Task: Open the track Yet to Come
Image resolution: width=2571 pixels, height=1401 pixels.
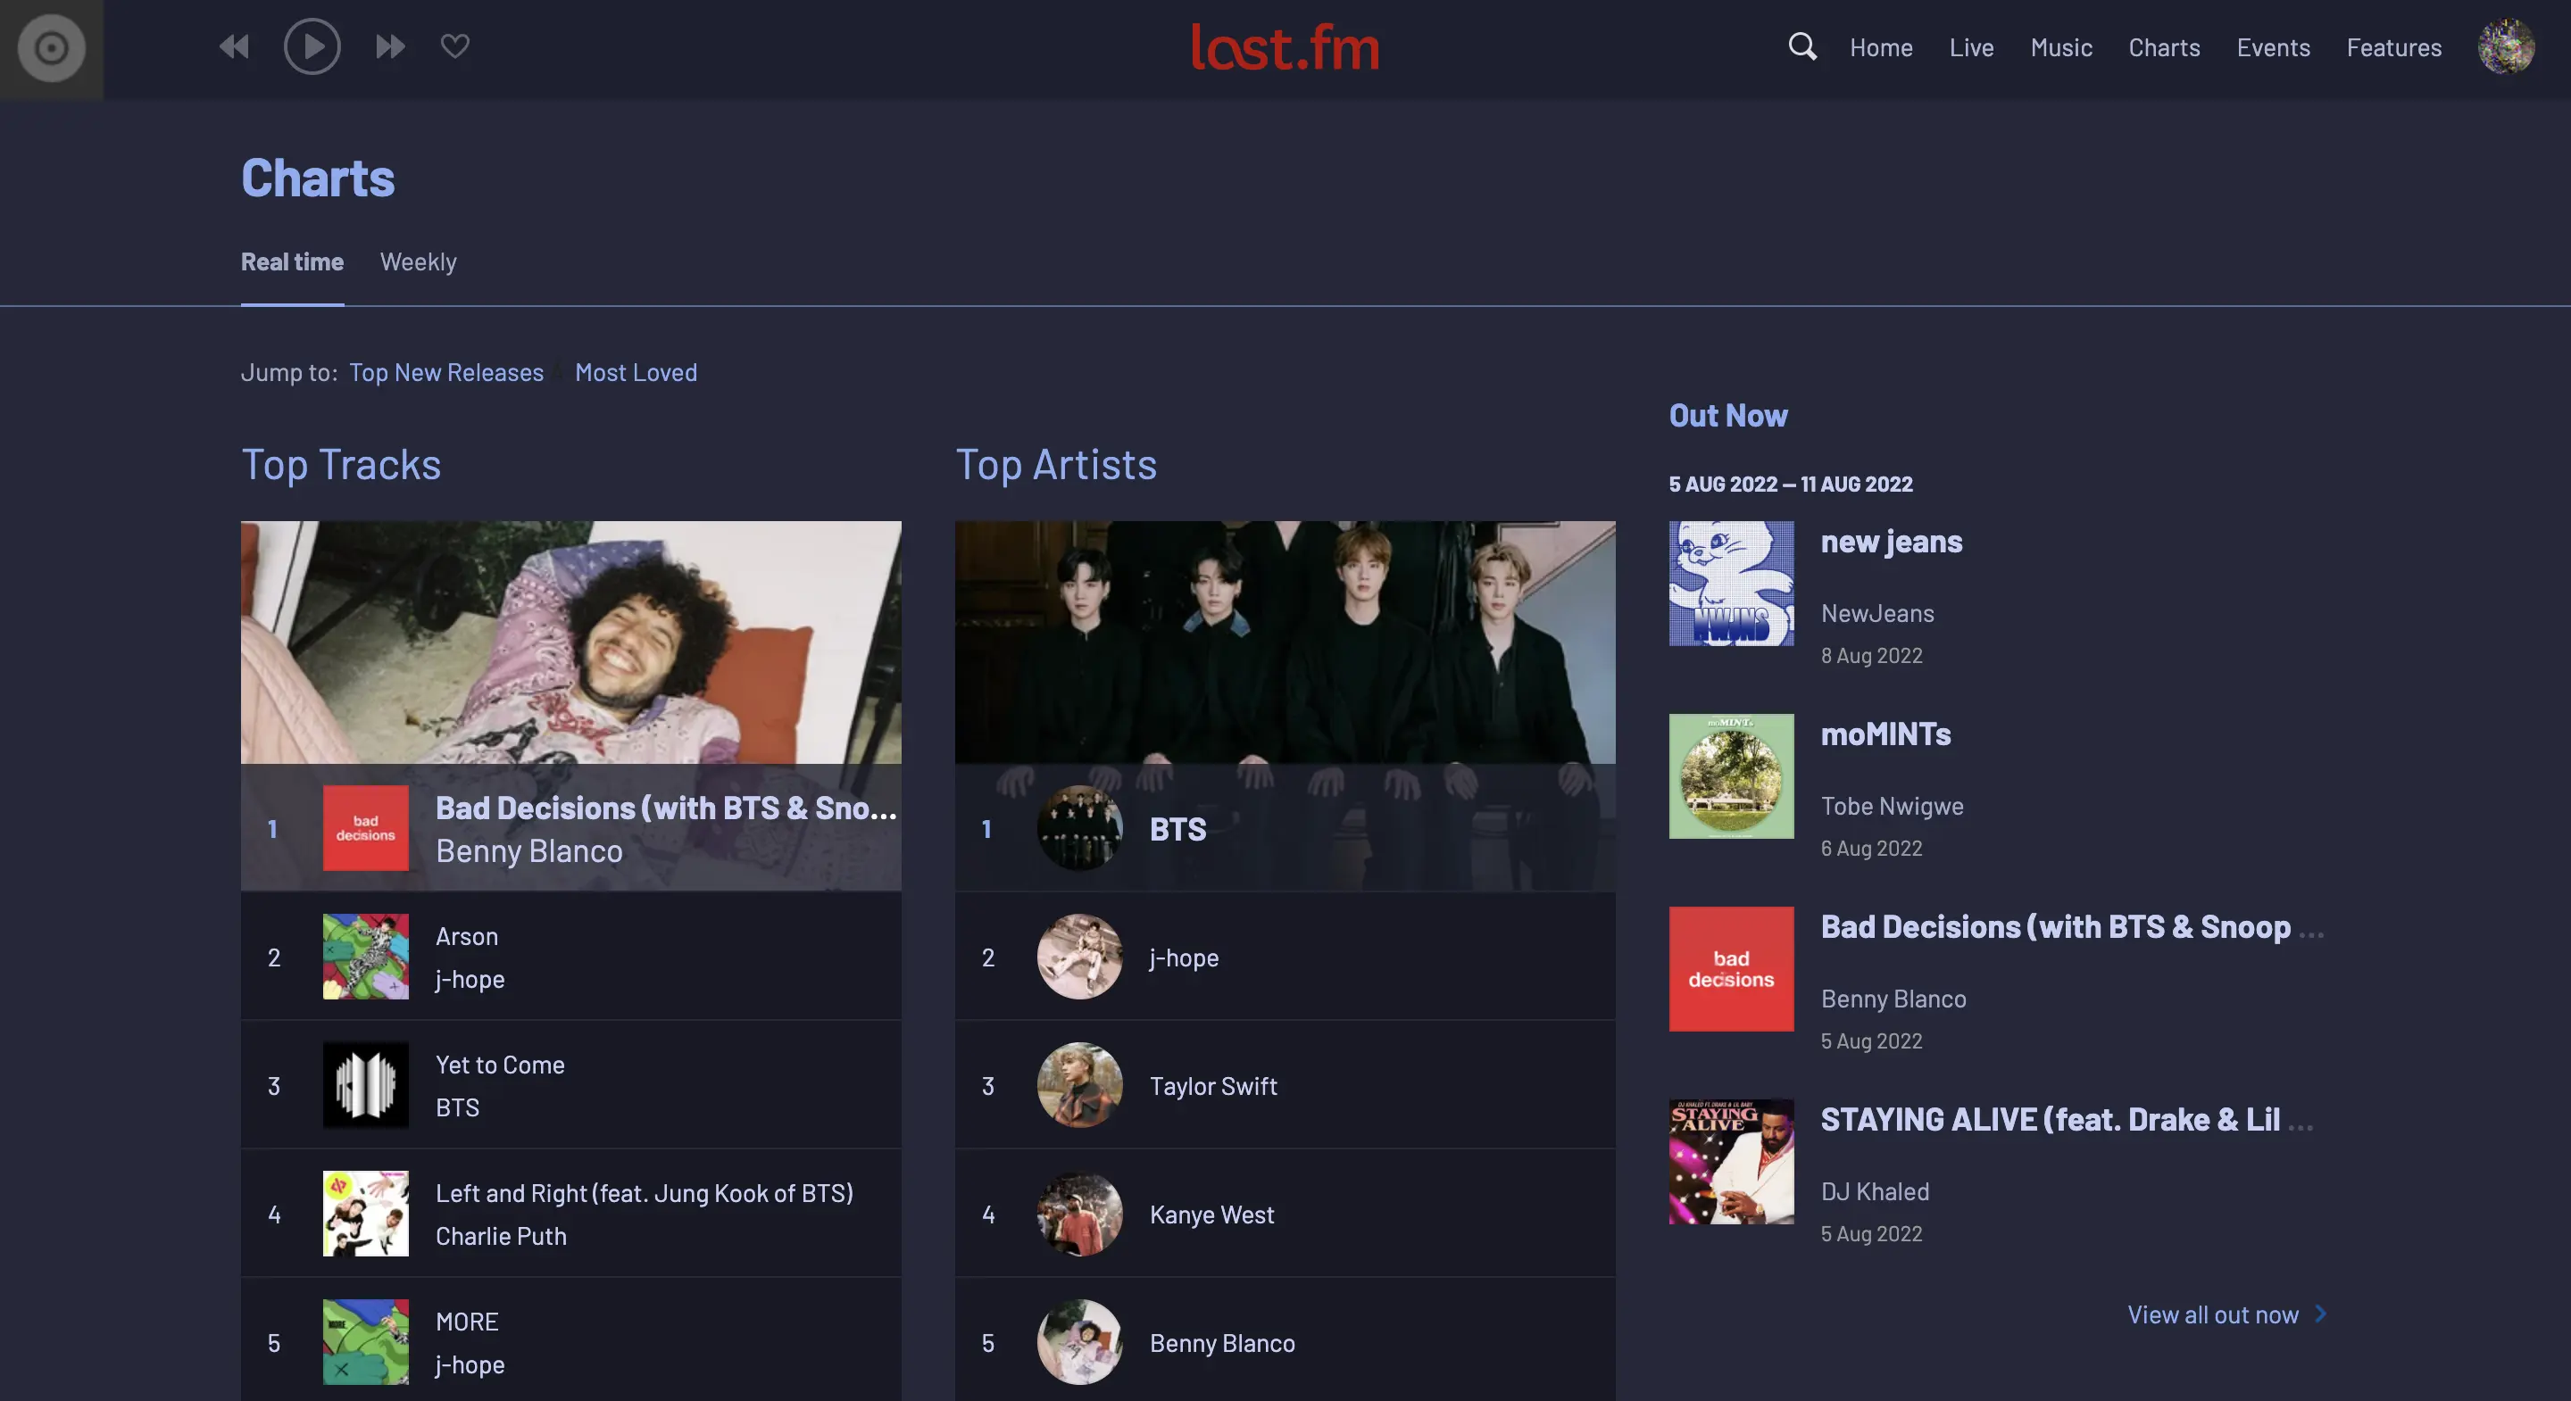Action: (500, 1065)
